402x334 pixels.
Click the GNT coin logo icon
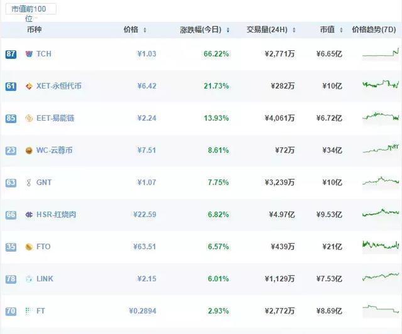click(x=29, y=183)
